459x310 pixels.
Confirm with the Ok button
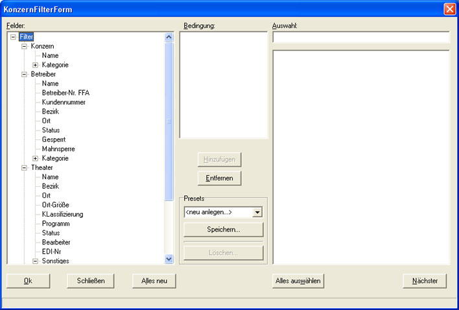28,281
